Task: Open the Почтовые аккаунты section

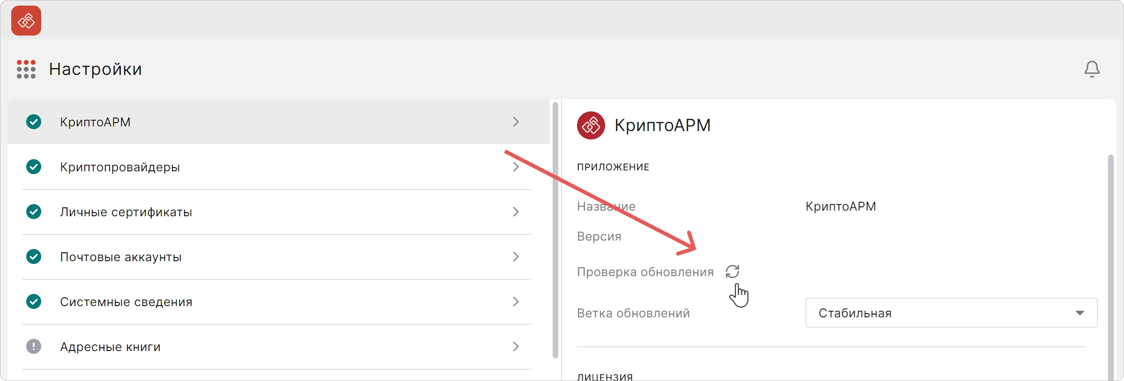Action: click(279, 256)
